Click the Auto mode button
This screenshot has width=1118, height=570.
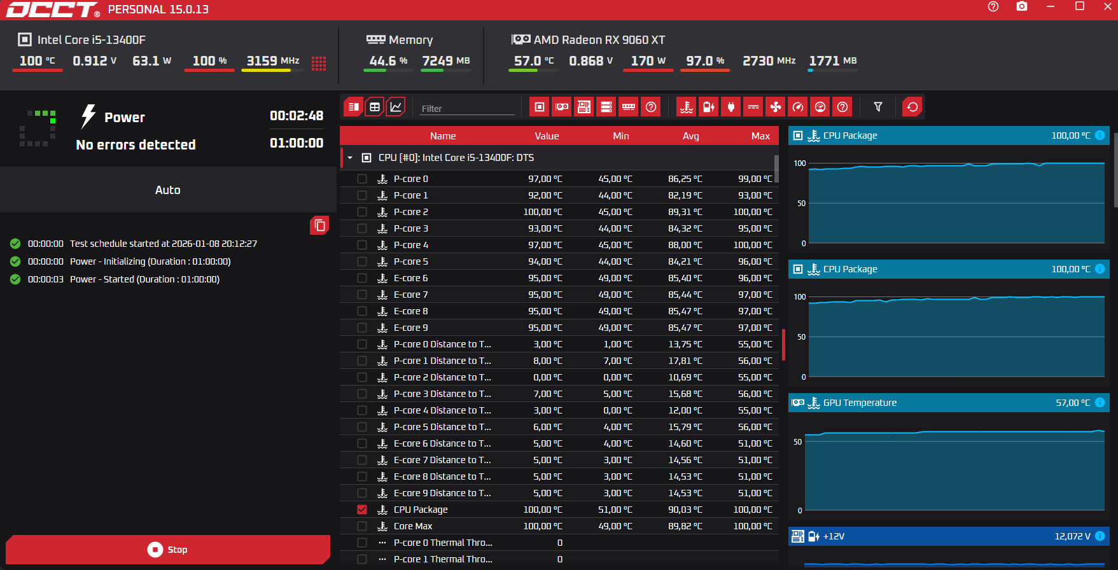coord(168,190)
